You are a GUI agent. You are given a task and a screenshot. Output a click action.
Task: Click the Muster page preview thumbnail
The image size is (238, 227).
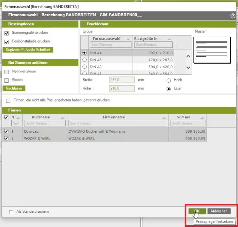point(212,50)
